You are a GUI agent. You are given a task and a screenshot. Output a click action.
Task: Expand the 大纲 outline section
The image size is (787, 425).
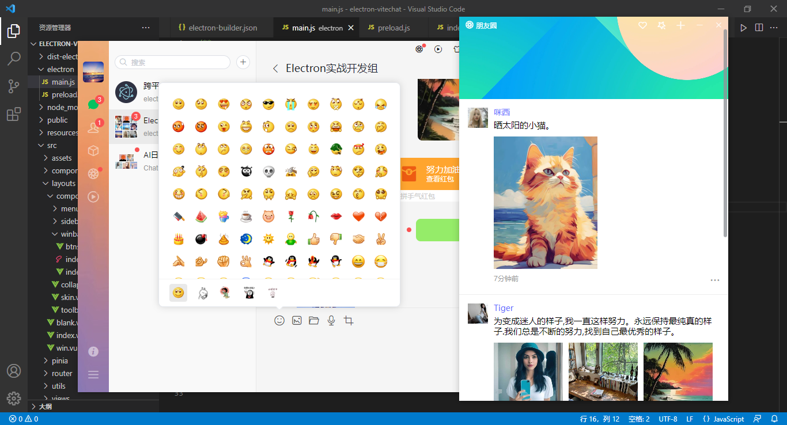(93, 406)
